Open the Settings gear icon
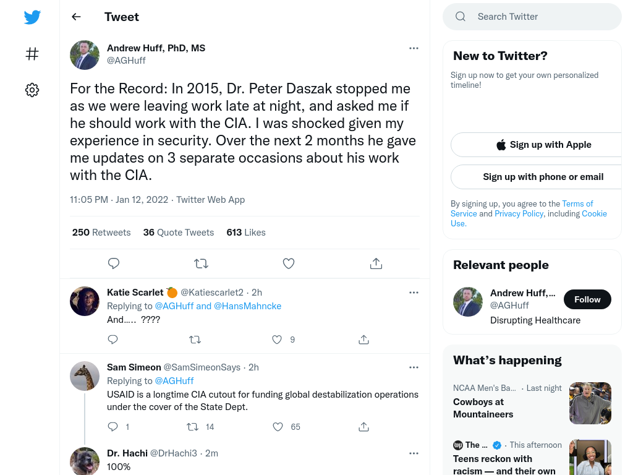 32,90
